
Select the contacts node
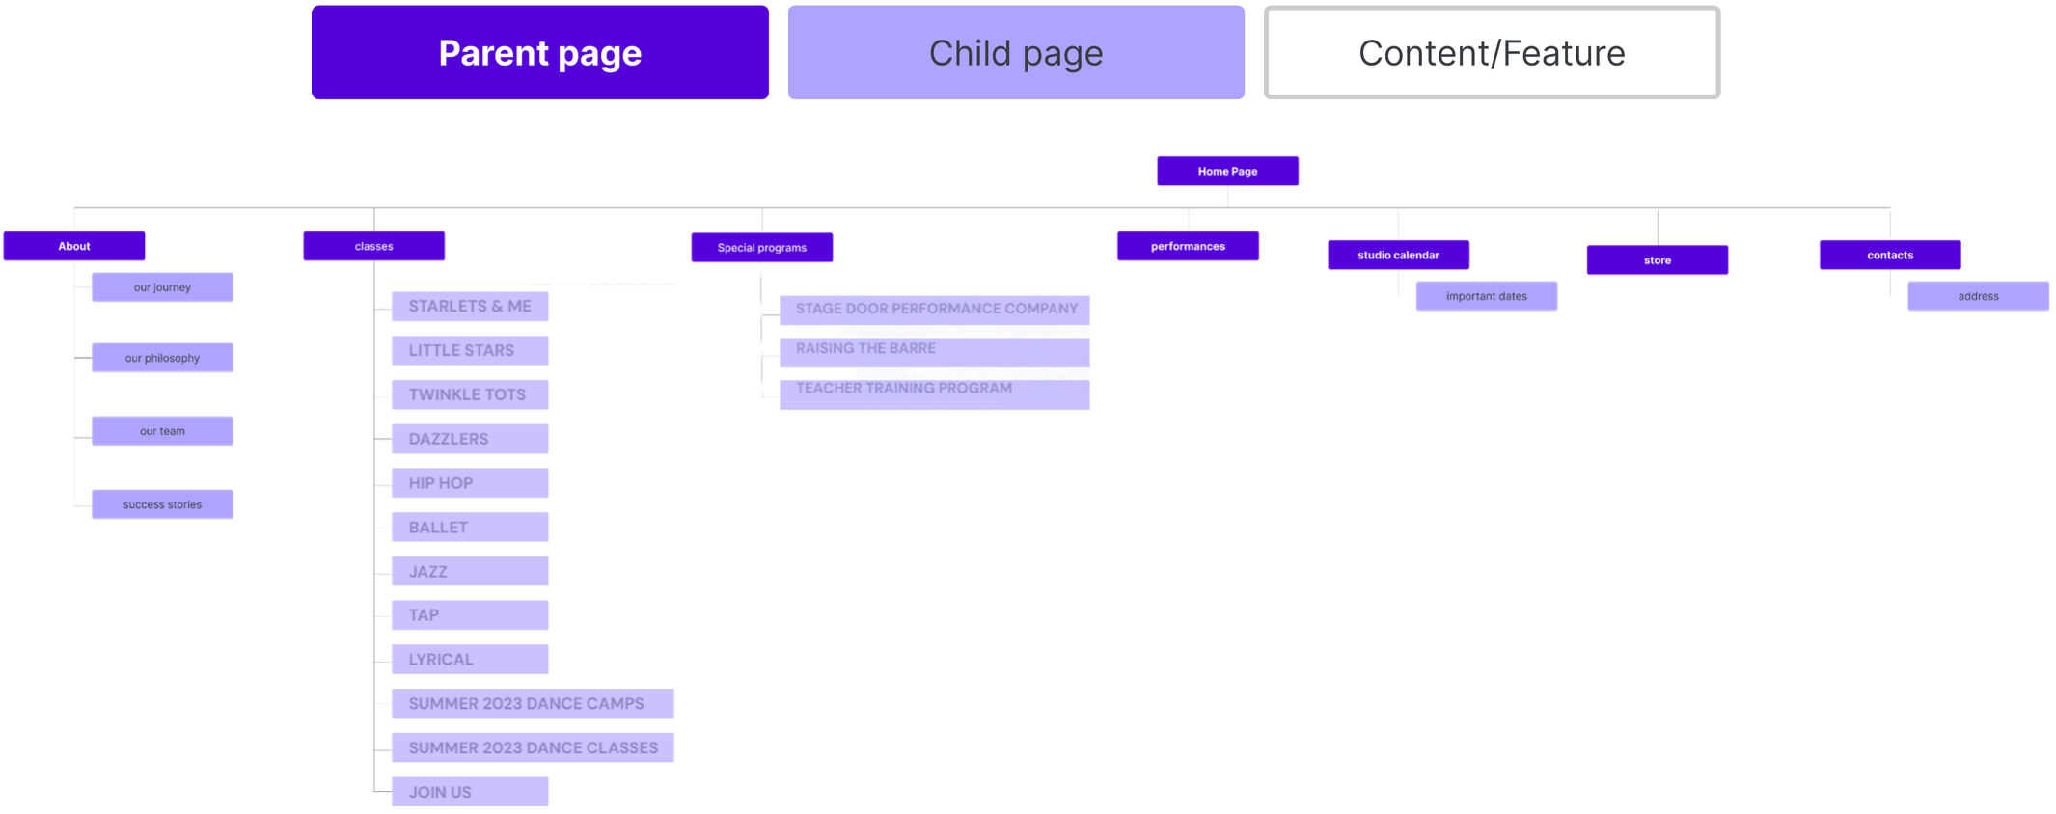click(1889, 255)
